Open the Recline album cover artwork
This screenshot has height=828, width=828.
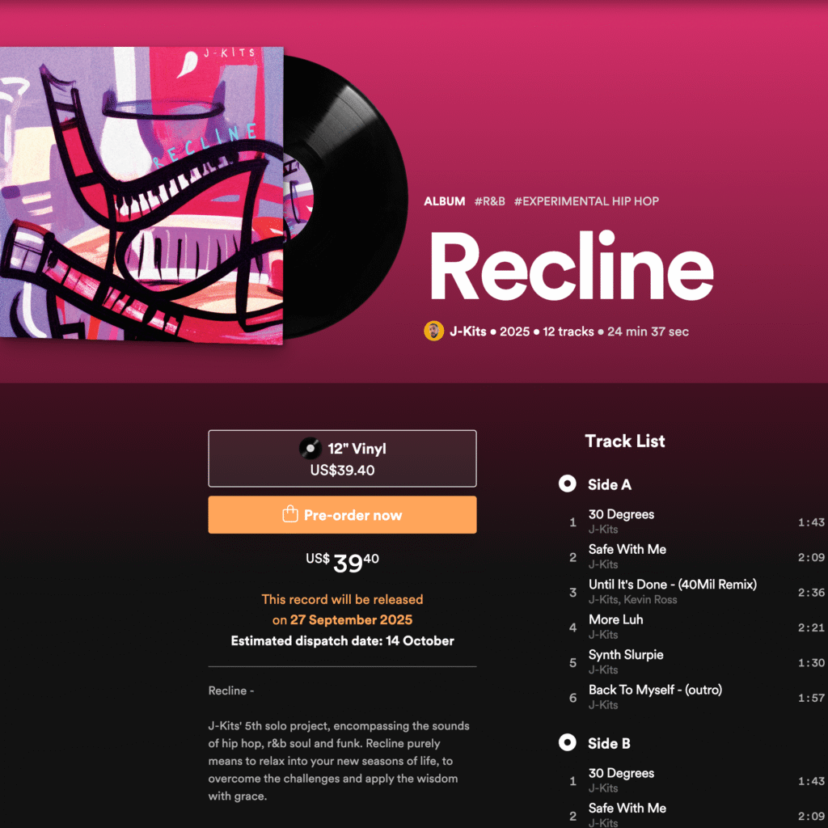(x=142, y=194)
